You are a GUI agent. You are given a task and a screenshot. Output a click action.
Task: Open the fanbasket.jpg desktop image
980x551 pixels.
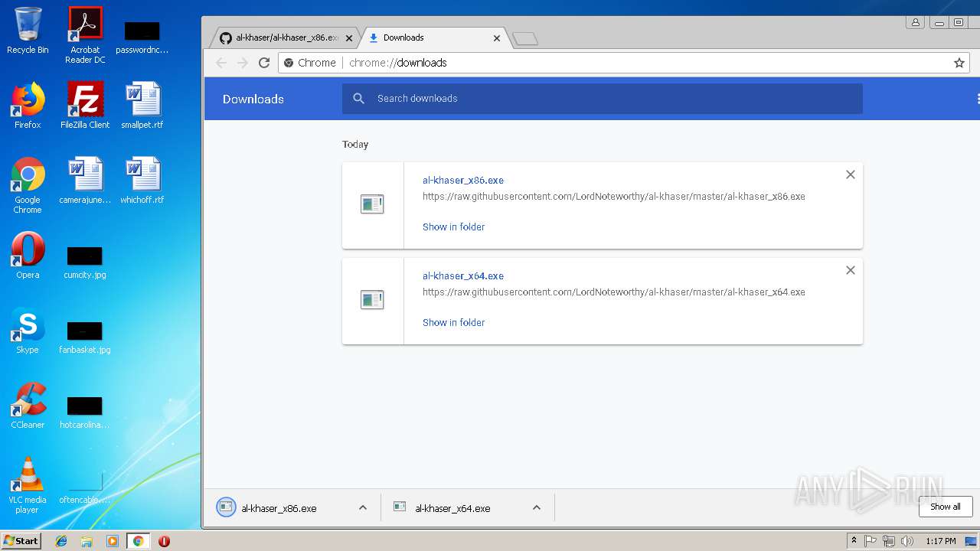tap(85, 336)
